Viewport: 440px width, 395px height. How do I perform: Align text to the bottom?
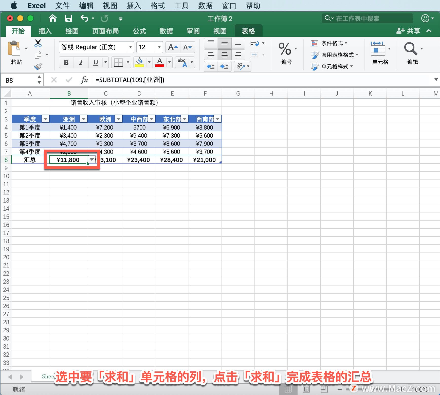click(238, 43)
